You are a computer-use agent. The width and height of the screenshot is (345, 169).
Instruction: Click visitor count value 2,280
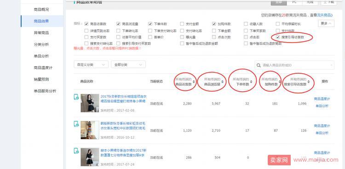click(x=187, y=104)
